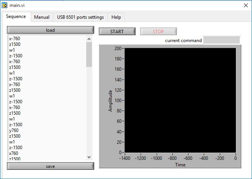Open the Help tab
The image size is (252, 179).
point(116,17)
